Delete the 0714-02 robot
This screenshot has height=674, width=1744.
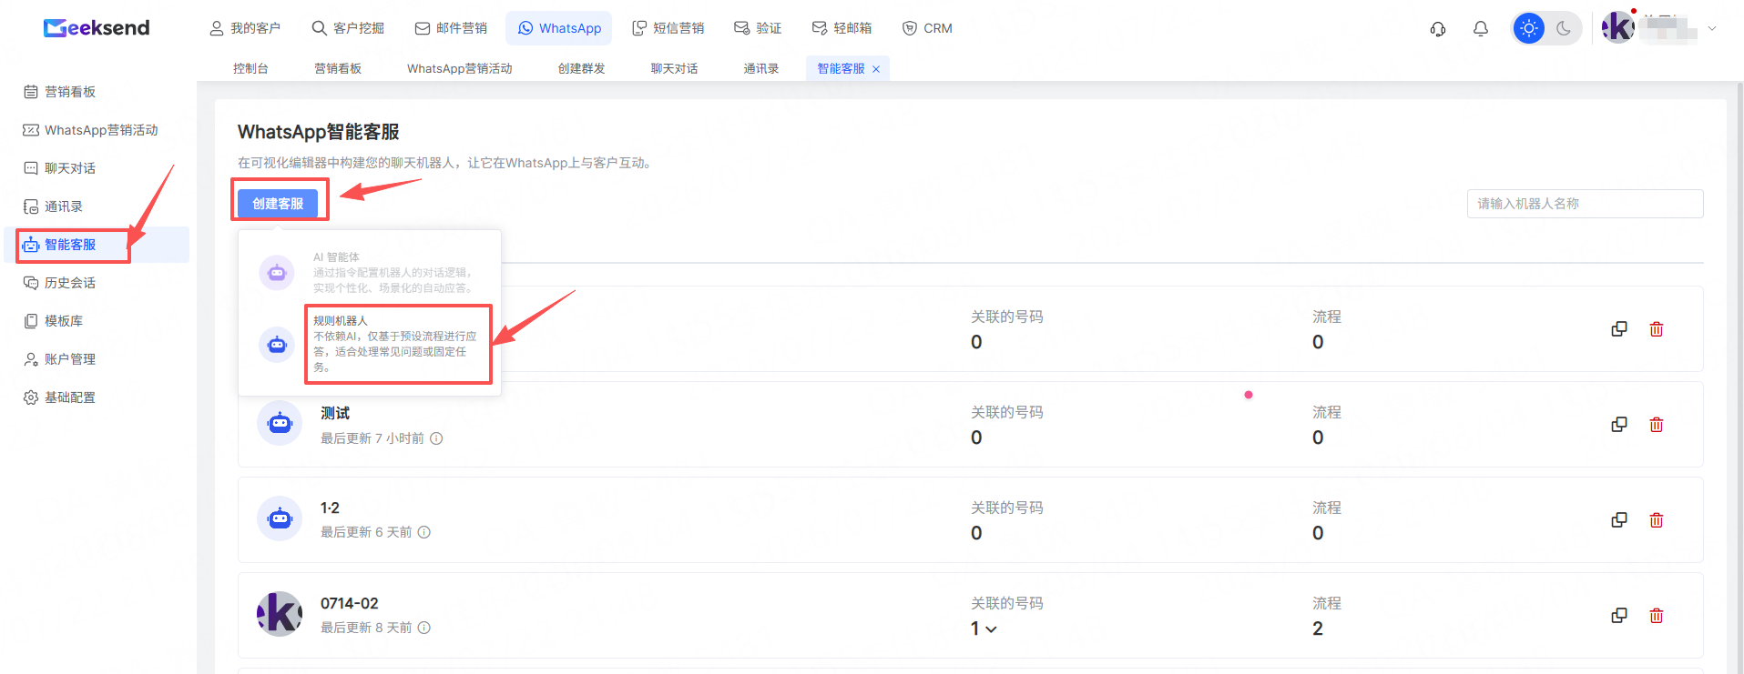(1657, 616)
